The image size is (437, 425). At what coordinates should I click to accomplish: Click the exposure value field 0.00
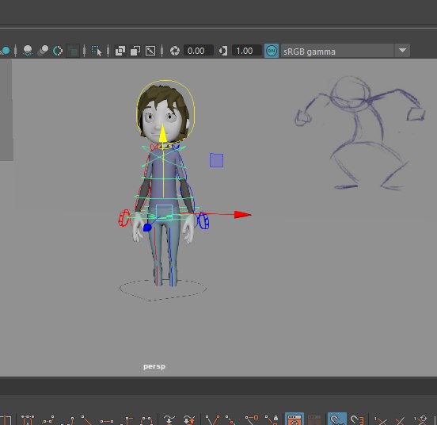[x=198, y=51]
